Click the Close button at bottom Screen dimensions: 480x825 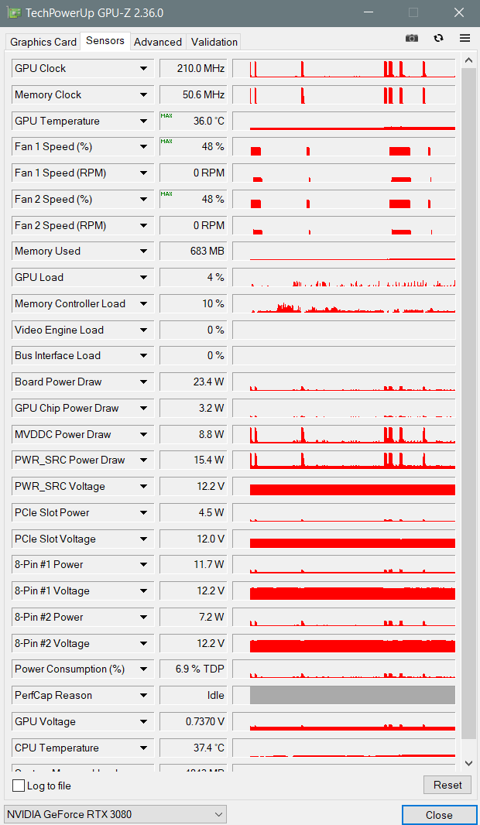click(439, 815)
